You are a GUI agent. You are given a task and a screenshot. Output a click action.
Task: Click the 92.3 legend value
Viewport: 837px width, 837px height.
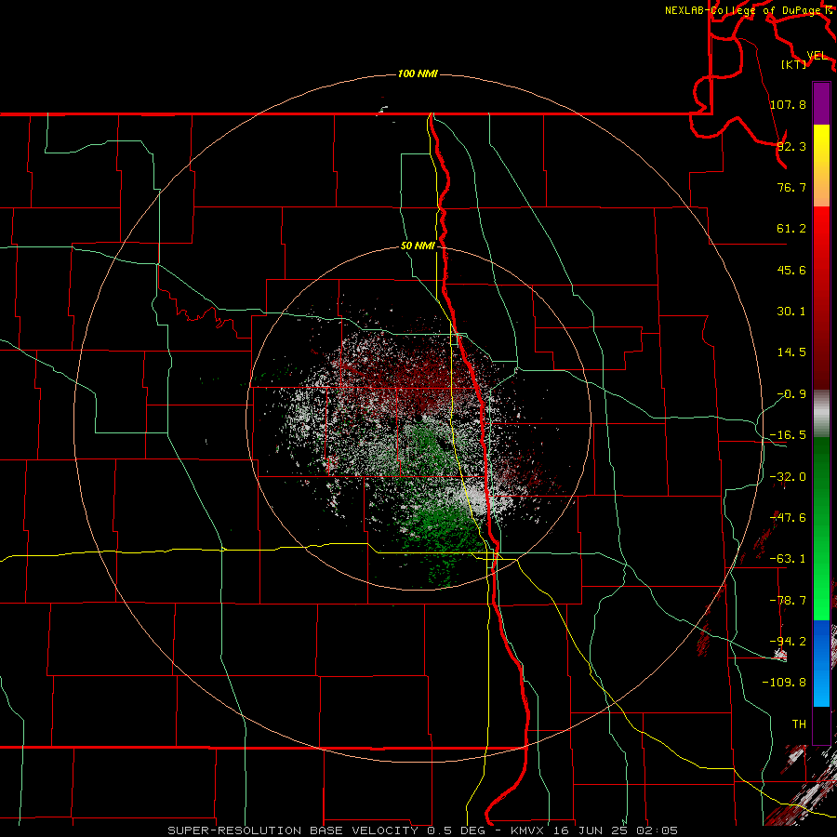point(791,146)
